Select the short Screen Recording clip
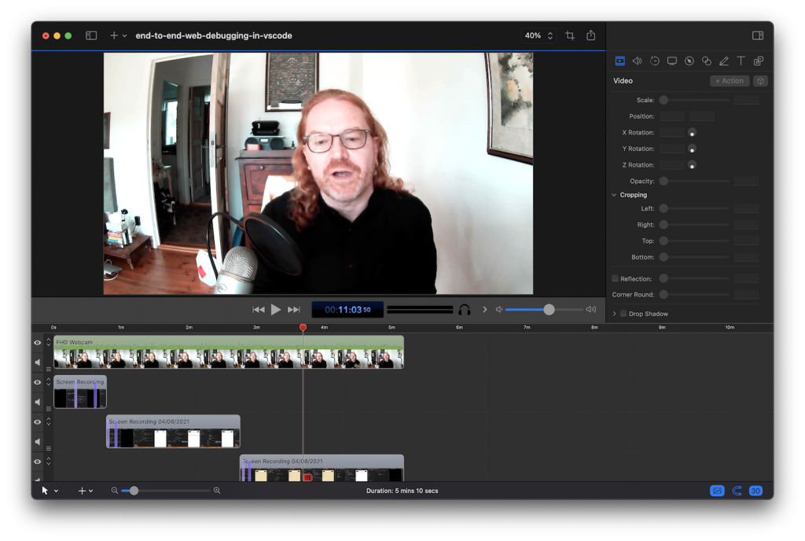 click(x=80, y=392)
